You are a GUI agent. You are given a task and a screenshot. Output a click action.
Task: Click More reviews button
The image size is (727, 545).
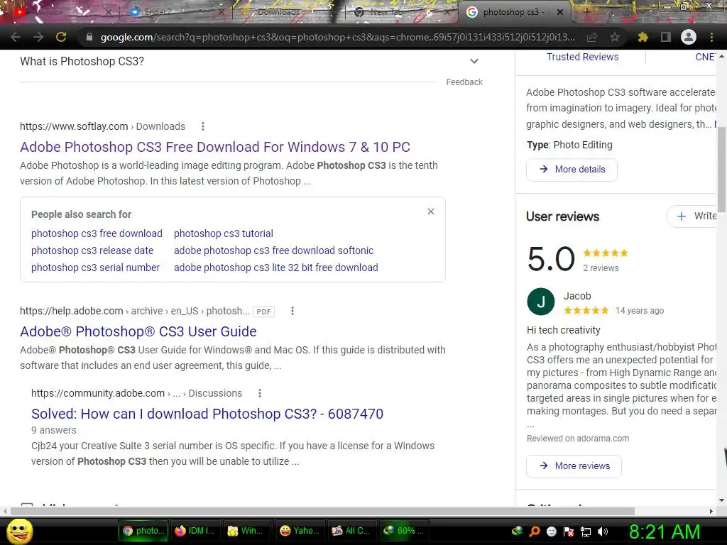tap(574, 466)
